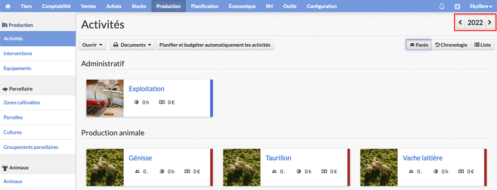Go to the home icon in navbar
This screenshot has height=190, width=497.
click(8, 6)
